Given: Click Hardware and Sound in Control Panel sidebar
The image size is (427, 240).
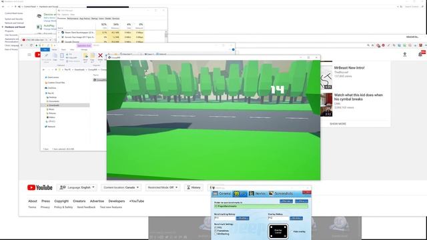Looking at the screenshot, I should (15, 27).
